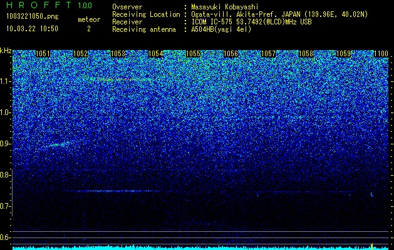Click the 1054 time marker
This screenshot has height=250, width=394.
click(x=155, y=54)
